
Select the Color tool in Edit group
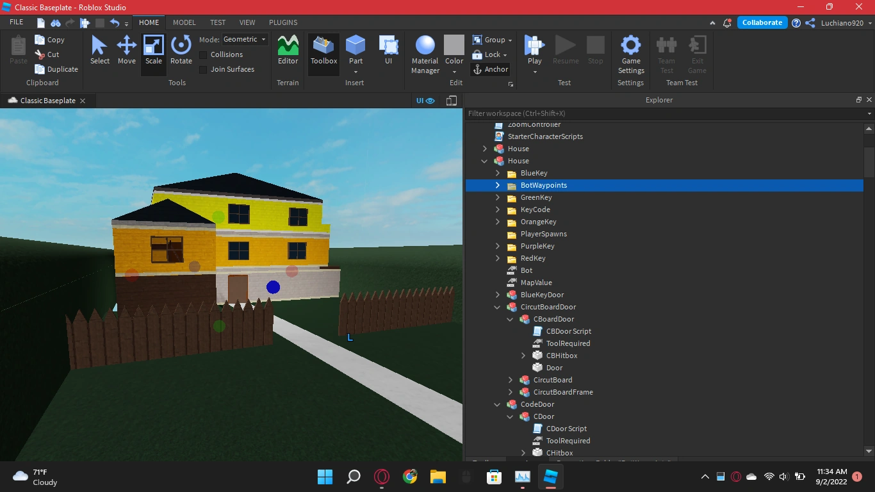pyautogui.click(x=454, y=51)
